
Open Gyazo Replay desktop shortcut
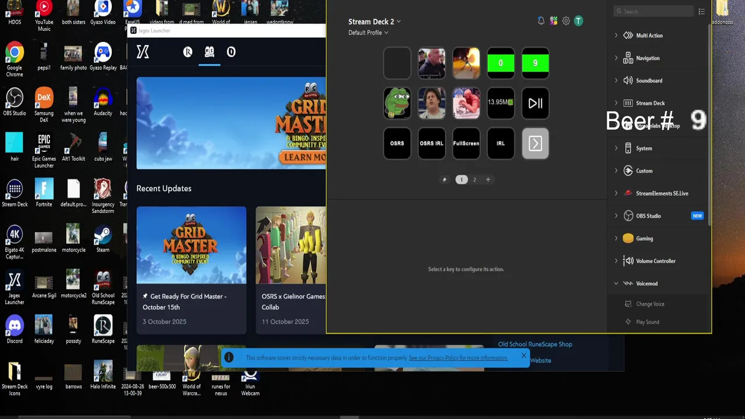point(103,56)
